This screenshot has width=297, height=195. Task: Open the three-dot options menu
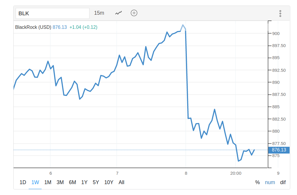(x=280, y=13)
